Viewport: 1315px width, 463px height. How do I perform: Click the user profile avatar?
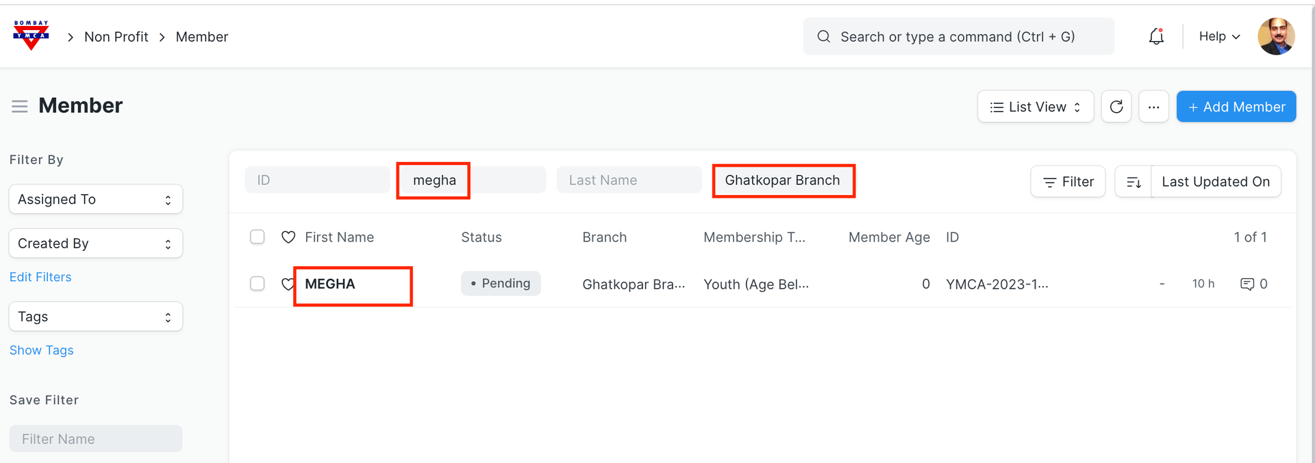tap(1276, 37)
